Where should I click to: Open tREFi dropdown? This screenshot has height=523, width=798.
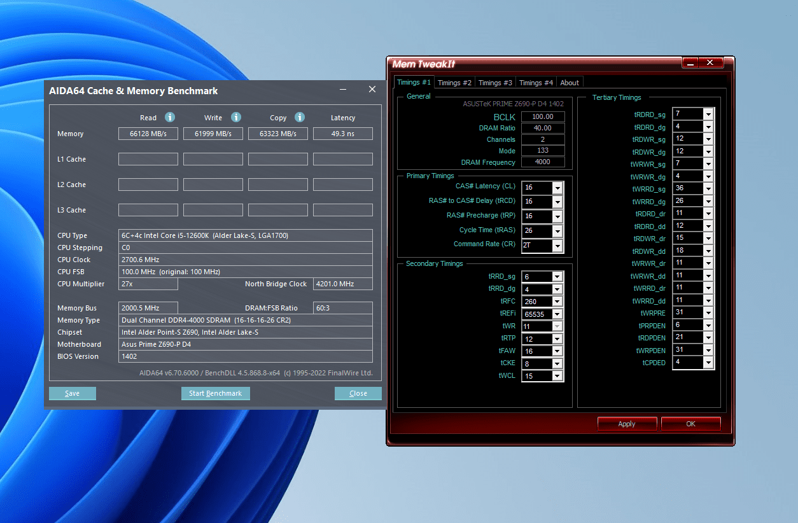(557, 314)
